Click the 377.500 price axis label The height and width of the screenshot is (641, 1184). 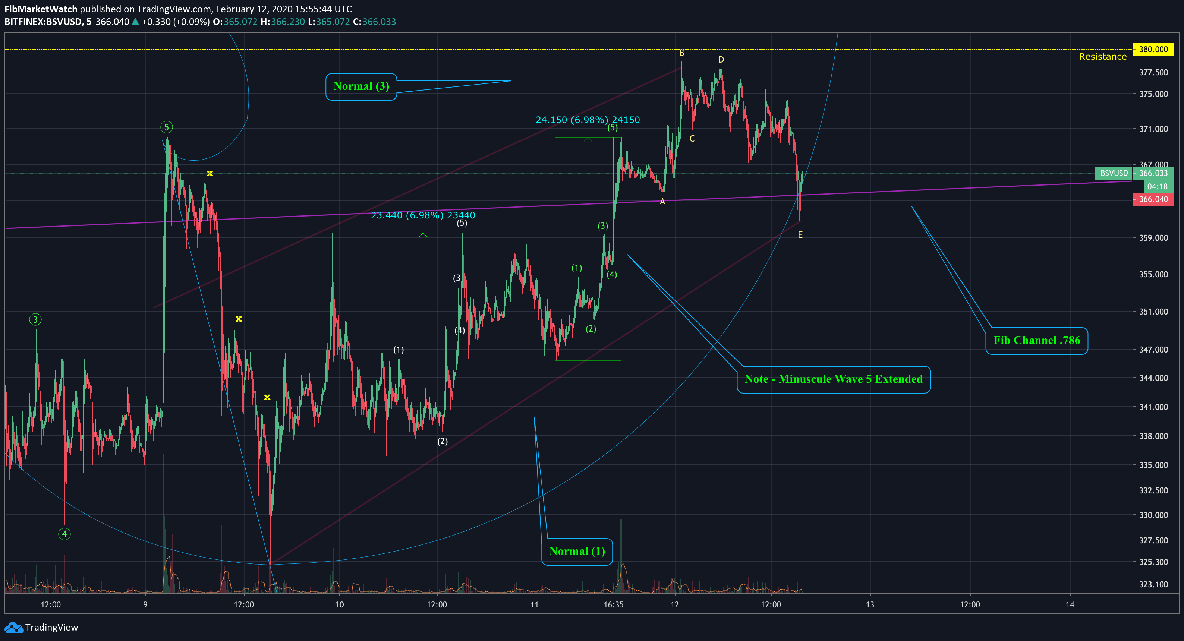(x=1153, y=72)
